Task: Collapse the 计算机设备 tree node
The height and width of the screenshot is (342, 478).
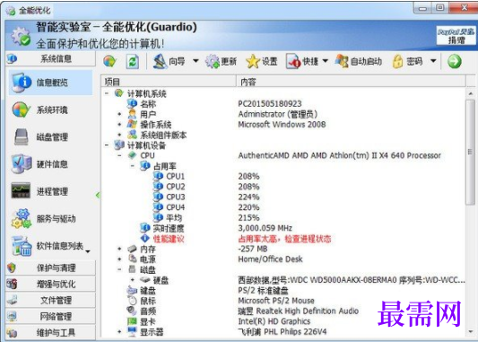Action: click(107, 145)
